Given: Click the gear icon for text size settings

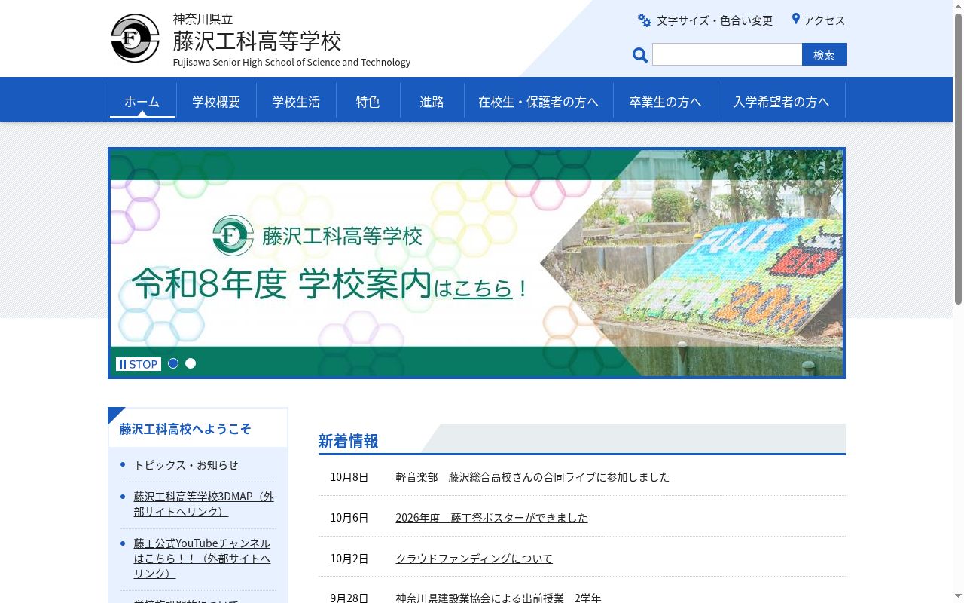Looking at the screenshot, I should point(645,20).
